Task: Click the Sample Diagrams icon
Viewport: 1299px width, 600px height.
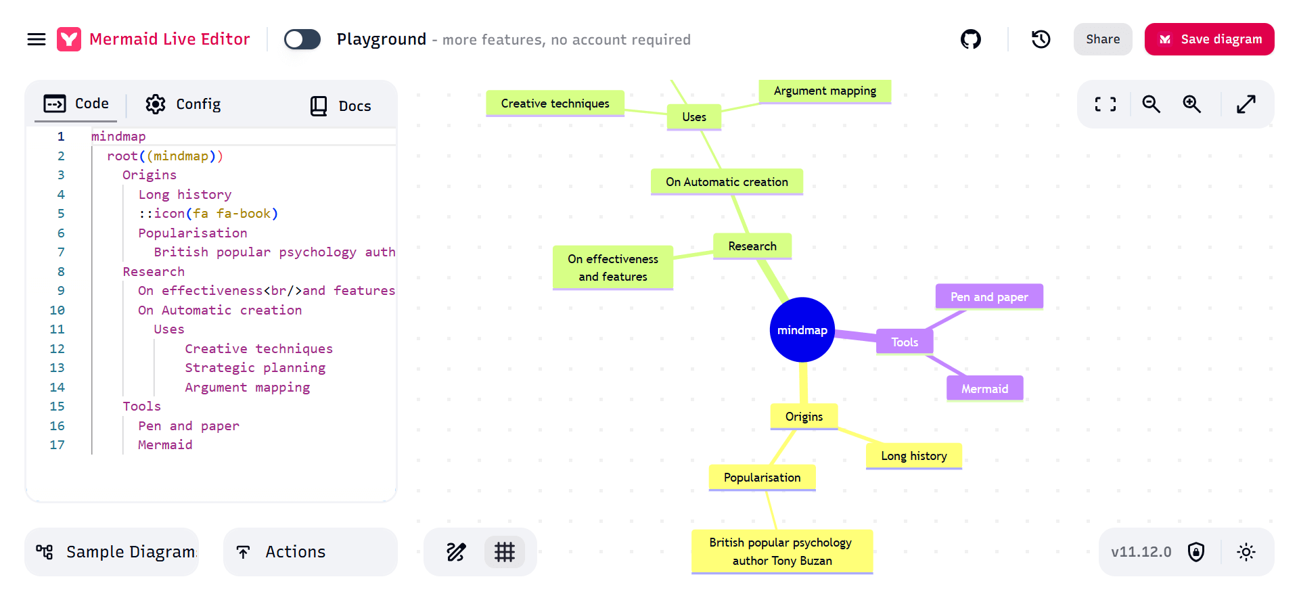Action: coord(45,552)
